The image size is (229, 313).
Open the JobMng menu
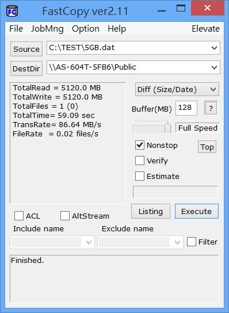click(x=47, y=29)
